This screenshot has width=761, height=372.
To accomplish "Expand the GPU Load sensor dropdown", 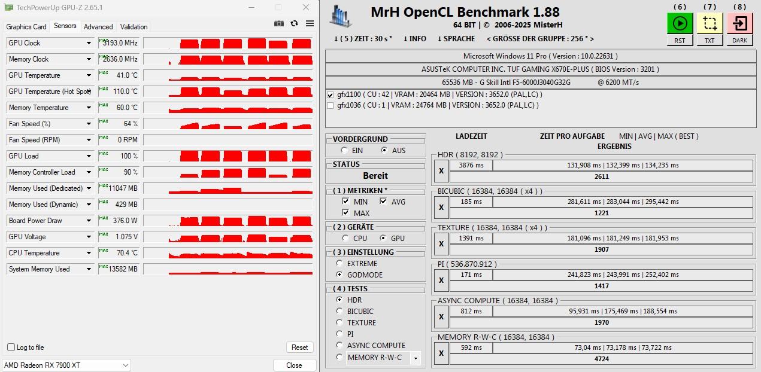I will 89,156.
